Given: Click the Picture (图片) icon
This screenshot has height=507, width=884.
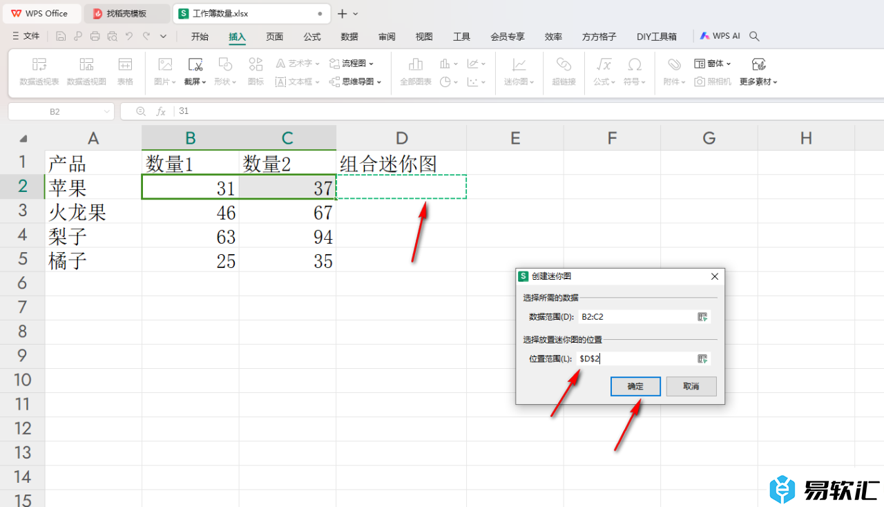Looking at the screenshot, I should pyautogui.click(x=165, y=65).
